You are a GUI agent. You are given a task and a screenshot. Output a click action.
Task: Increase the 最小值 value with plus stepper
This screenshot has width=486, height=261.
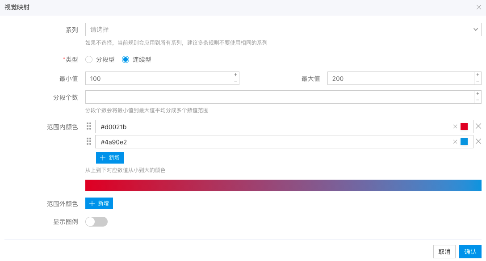pyautogui.click(x=235, y=75)
